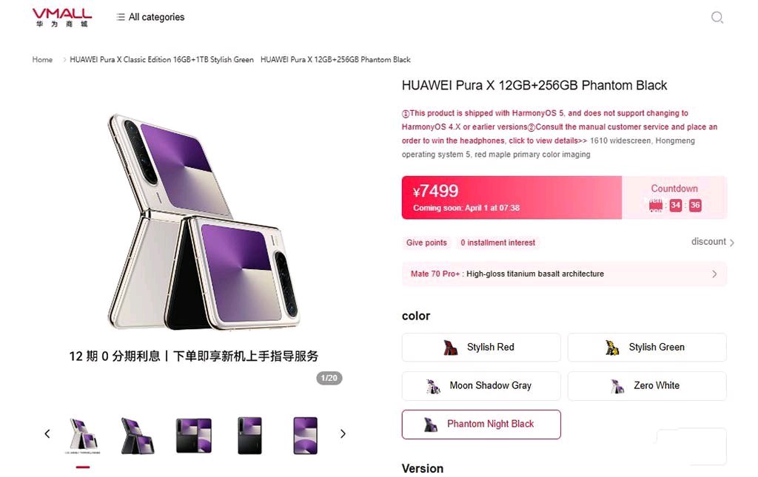Choose the Stylish Green color option

647,347
